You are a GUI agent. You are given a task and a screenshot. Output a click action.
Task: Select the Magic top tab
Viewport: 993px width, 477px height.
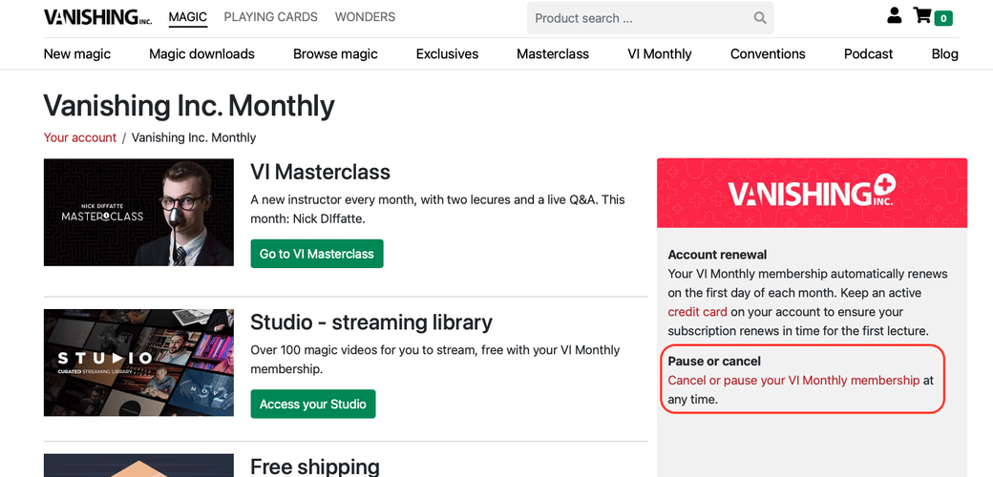pos(187,17)
